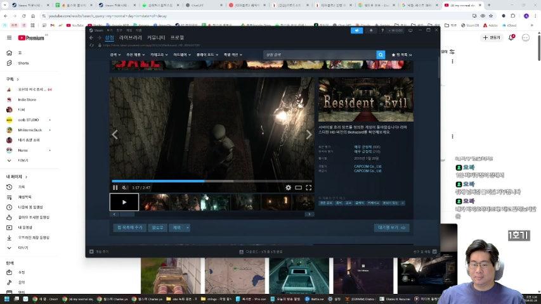Open YouTube hamburger guide menu

pos(9,38)
